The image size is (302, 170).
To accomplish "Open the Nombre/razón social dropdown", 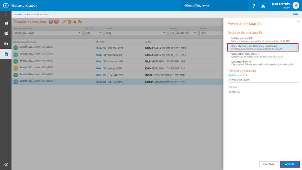I will [47, 33].
